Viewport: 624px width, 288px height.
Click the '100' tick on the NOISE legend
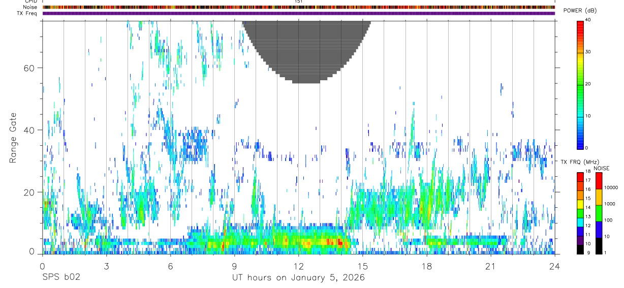[608, 220]
